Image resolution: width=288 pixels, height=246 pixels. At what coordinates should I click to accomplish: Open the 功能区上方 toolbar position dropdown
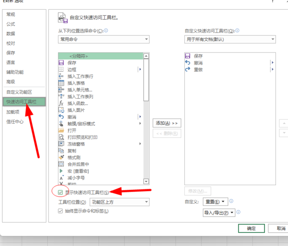(119, 202)
